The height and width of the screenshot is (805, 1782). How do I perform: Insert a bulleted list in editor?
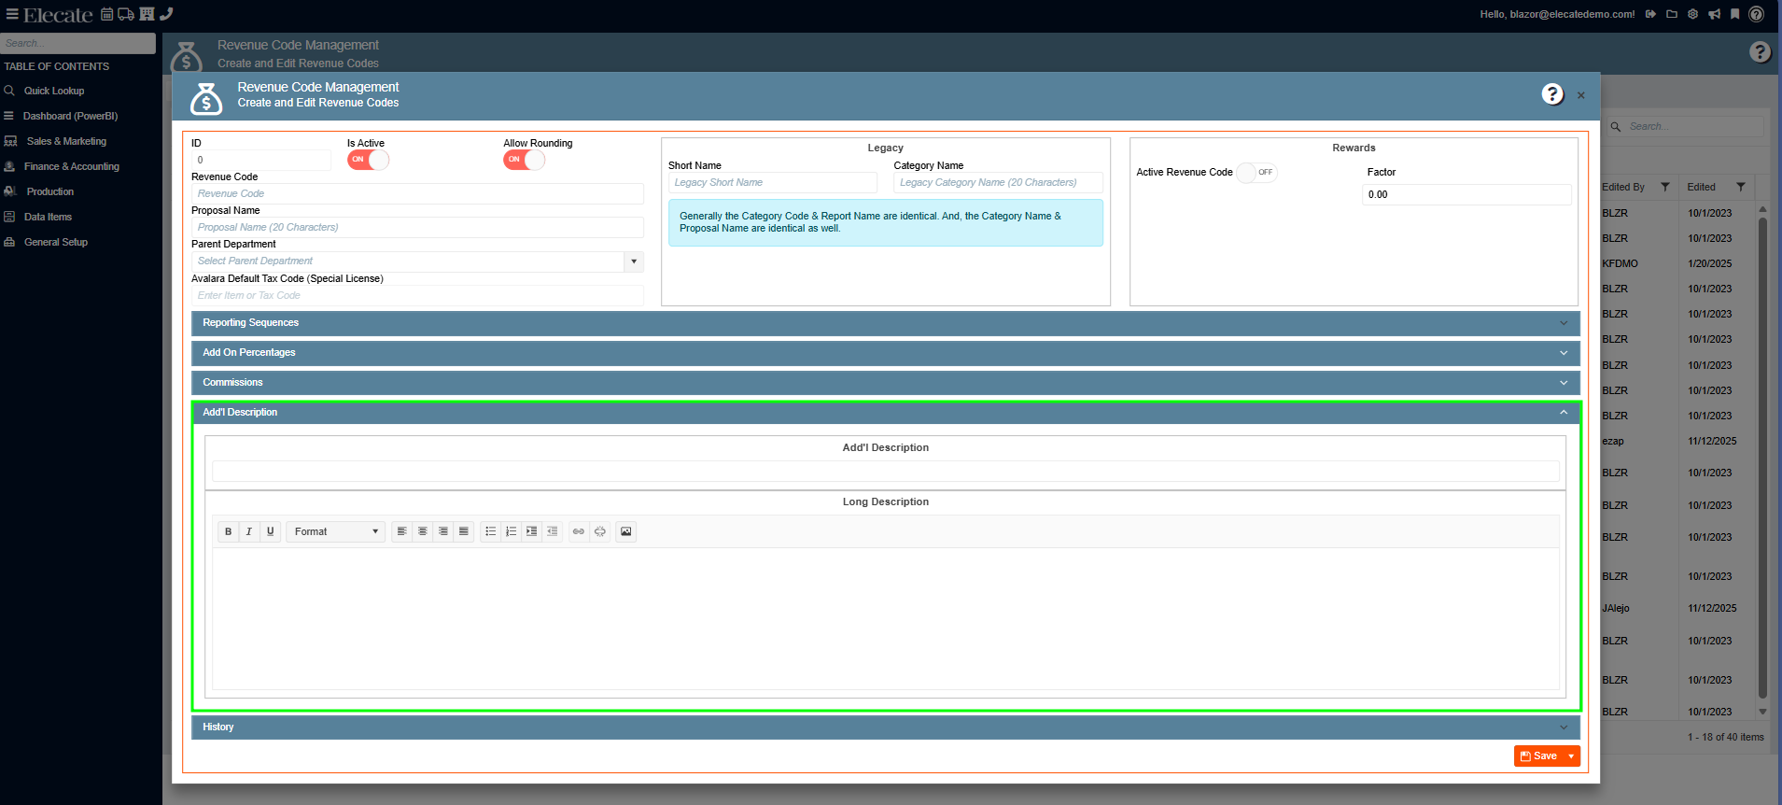click(x=491, y=531)
